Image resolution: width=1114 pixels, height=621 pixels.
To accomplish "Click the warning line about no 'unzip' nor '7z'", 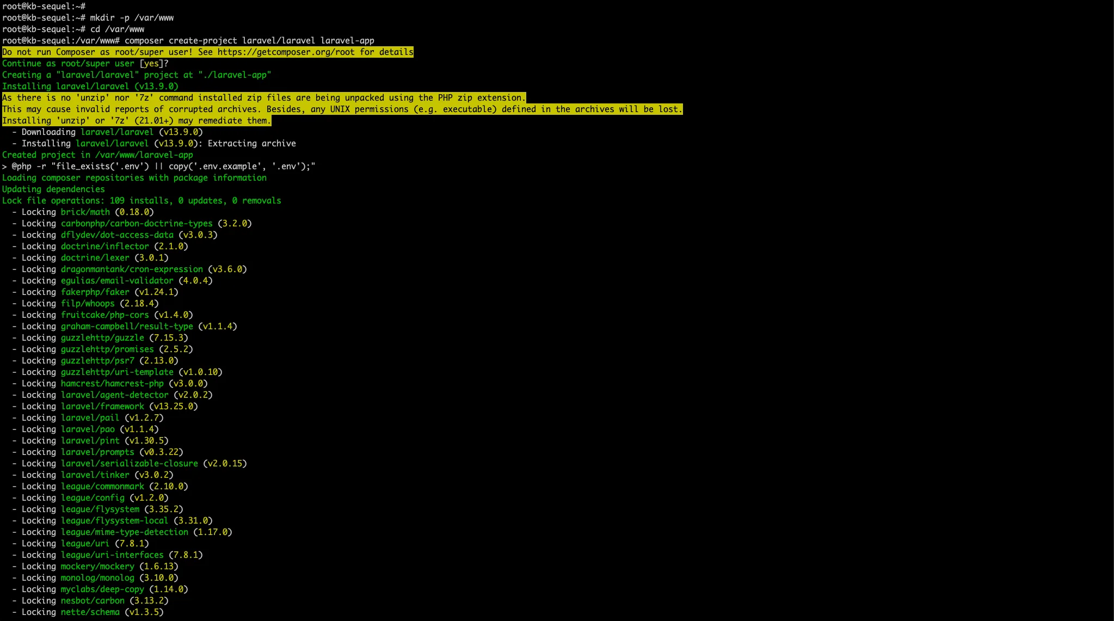I will [264, 98].
